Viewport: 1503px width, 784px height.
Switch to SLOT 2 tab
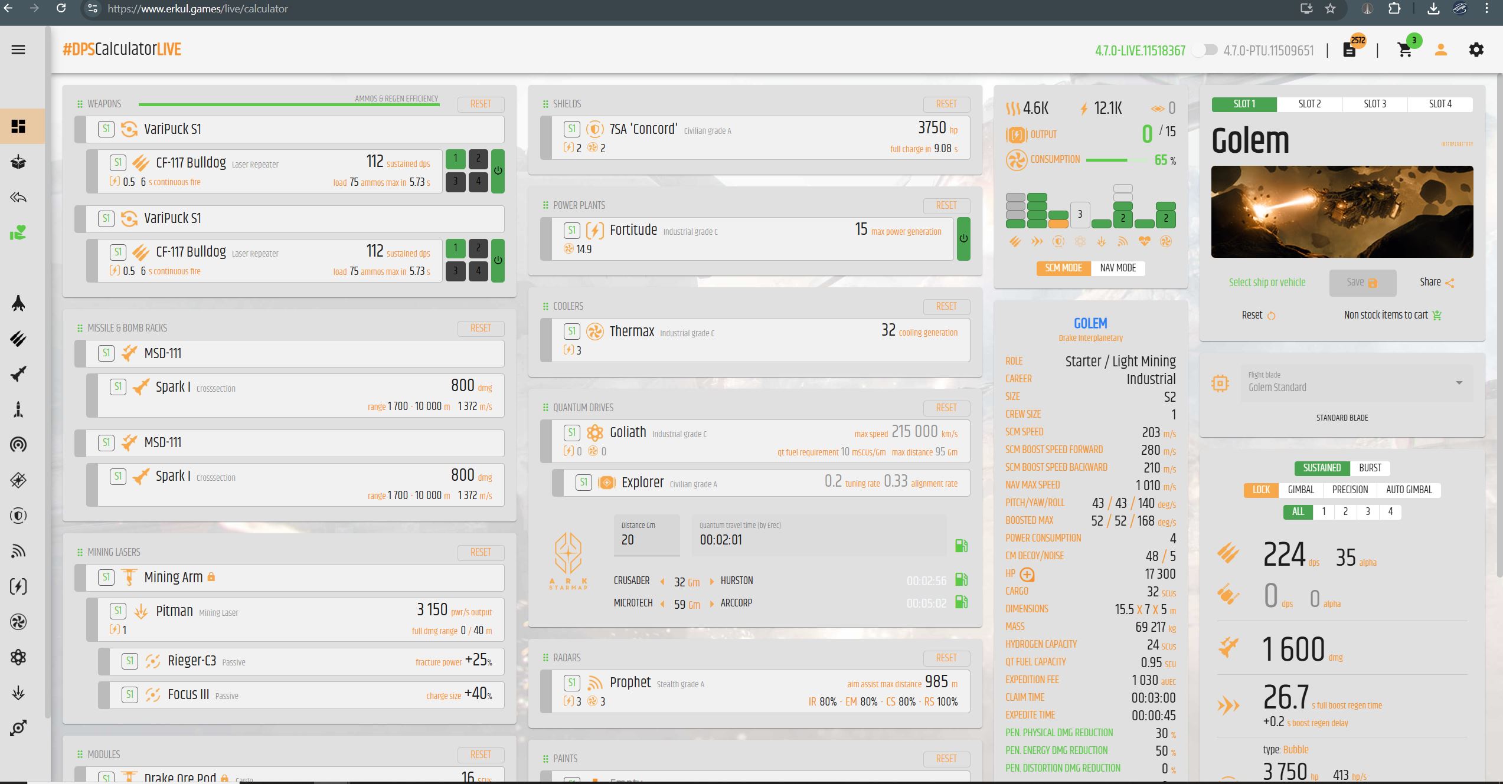pyautogui.click(x=1309, y=104)
